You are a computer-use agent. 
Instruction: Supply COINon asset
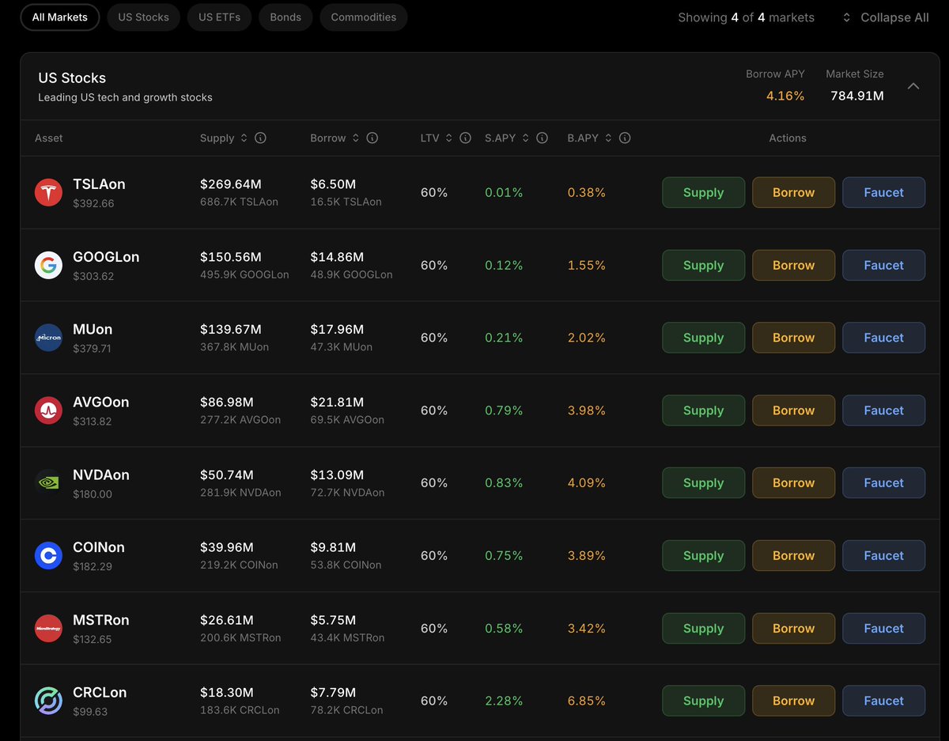(x=703, y=555)
